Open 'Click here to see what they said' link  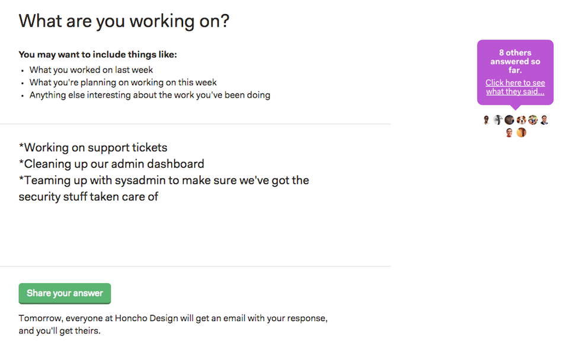click(x=515, y=87)
